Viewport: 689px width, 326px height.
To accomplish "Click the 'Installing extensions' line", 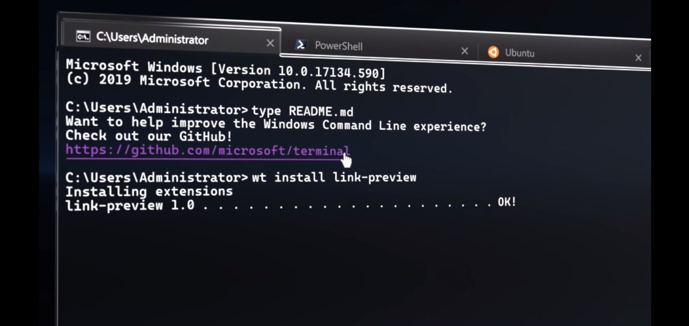I will 149,191.
